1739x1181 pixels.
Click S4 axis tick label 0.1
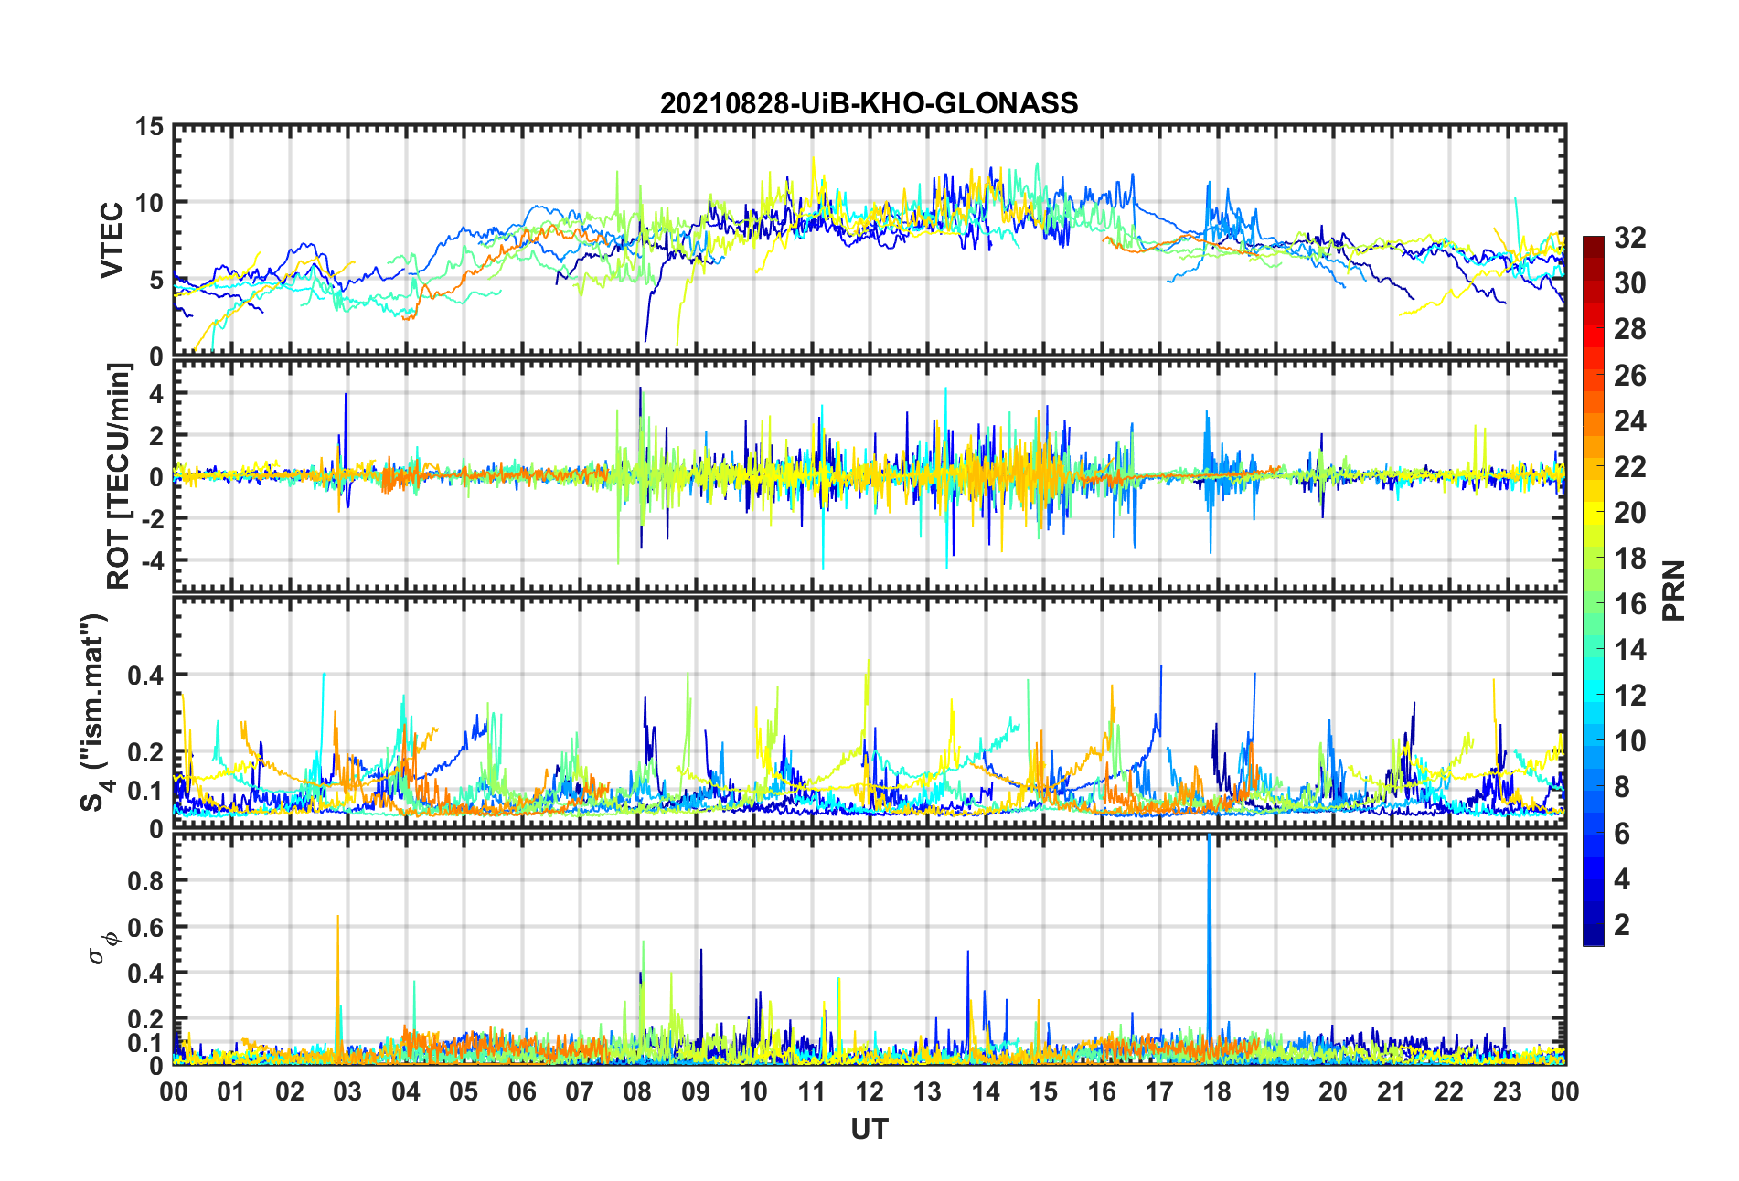[145, 791]
